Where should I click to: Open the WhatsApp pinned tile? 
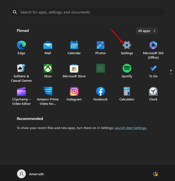coord(101,68)
